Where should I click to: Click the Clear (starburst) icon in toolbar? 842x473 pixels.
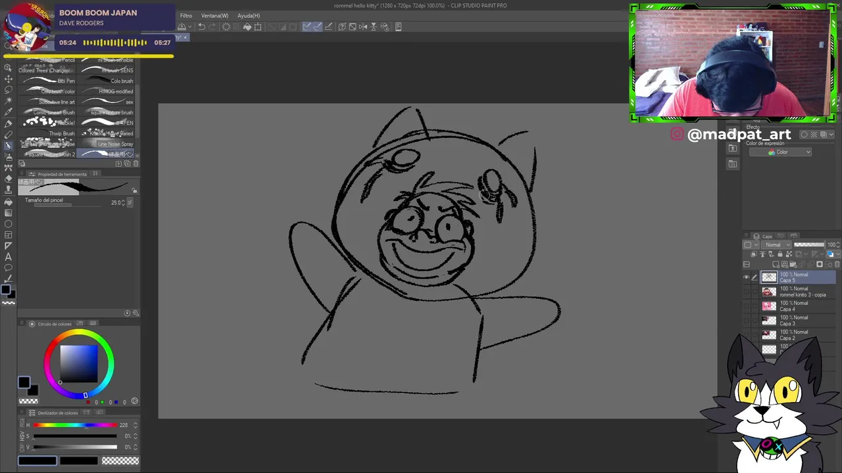click(x=226, y=27)
